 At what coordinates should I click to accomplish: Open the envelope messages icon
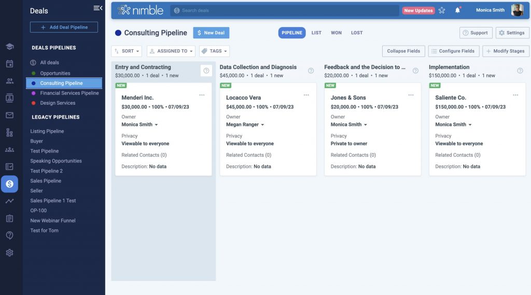9,115
